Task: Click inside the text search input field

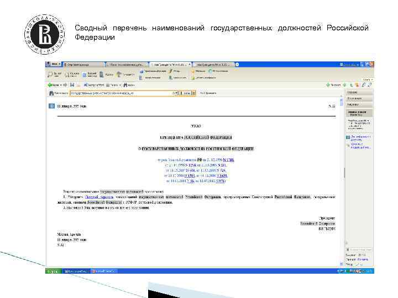Action: (122, 93)
